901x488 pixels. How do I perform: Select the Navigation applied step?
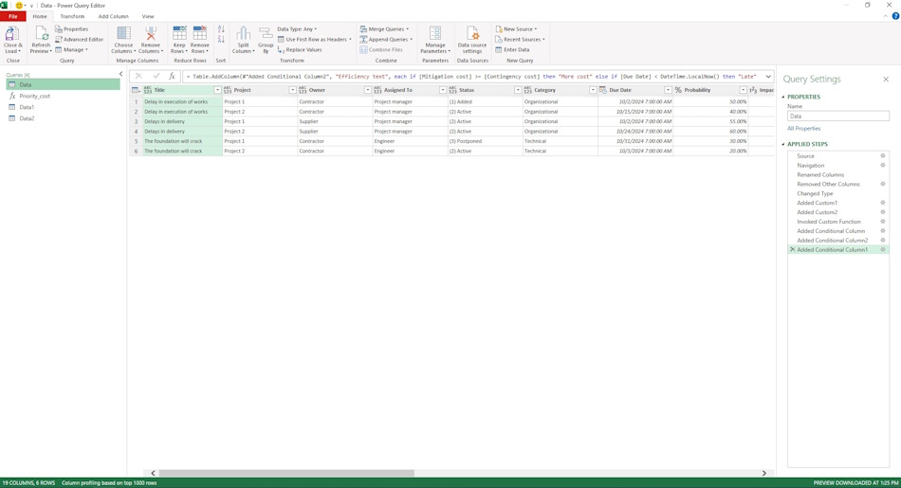[810, 165]
